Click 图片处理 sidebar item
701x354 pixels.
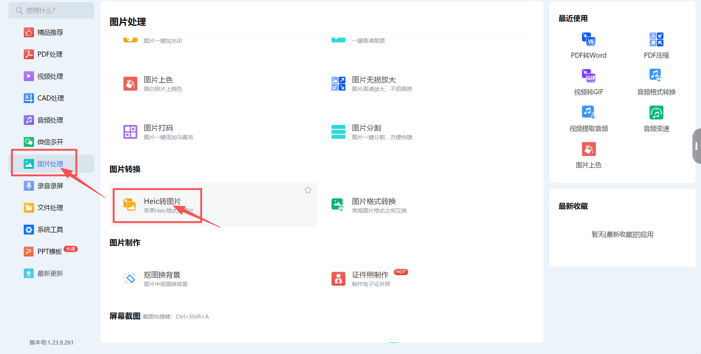(x=51, y=164)
